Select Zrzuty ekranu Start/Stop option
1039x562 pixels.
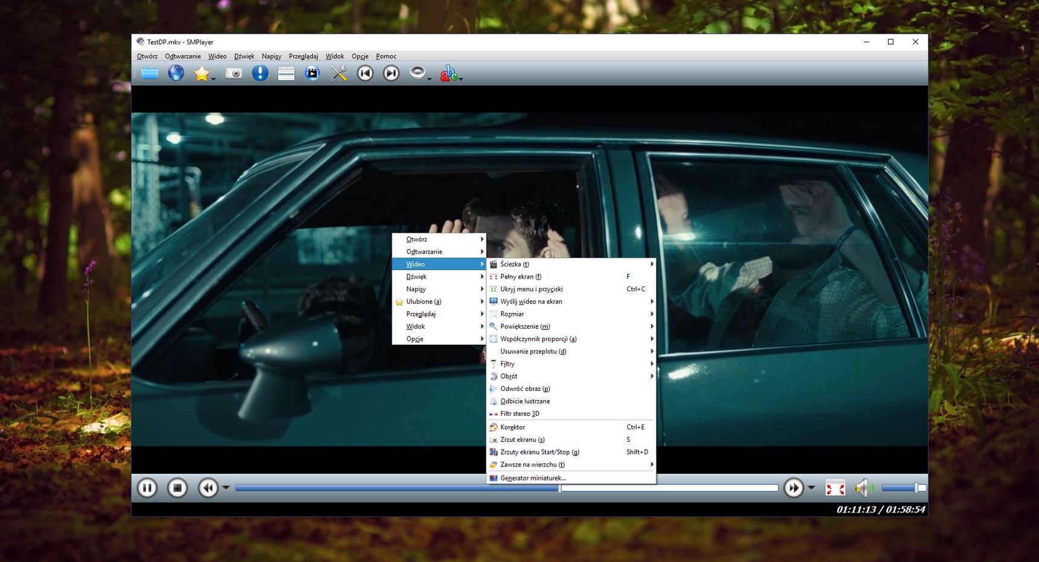pyautogui.click(x=571, y=452)
